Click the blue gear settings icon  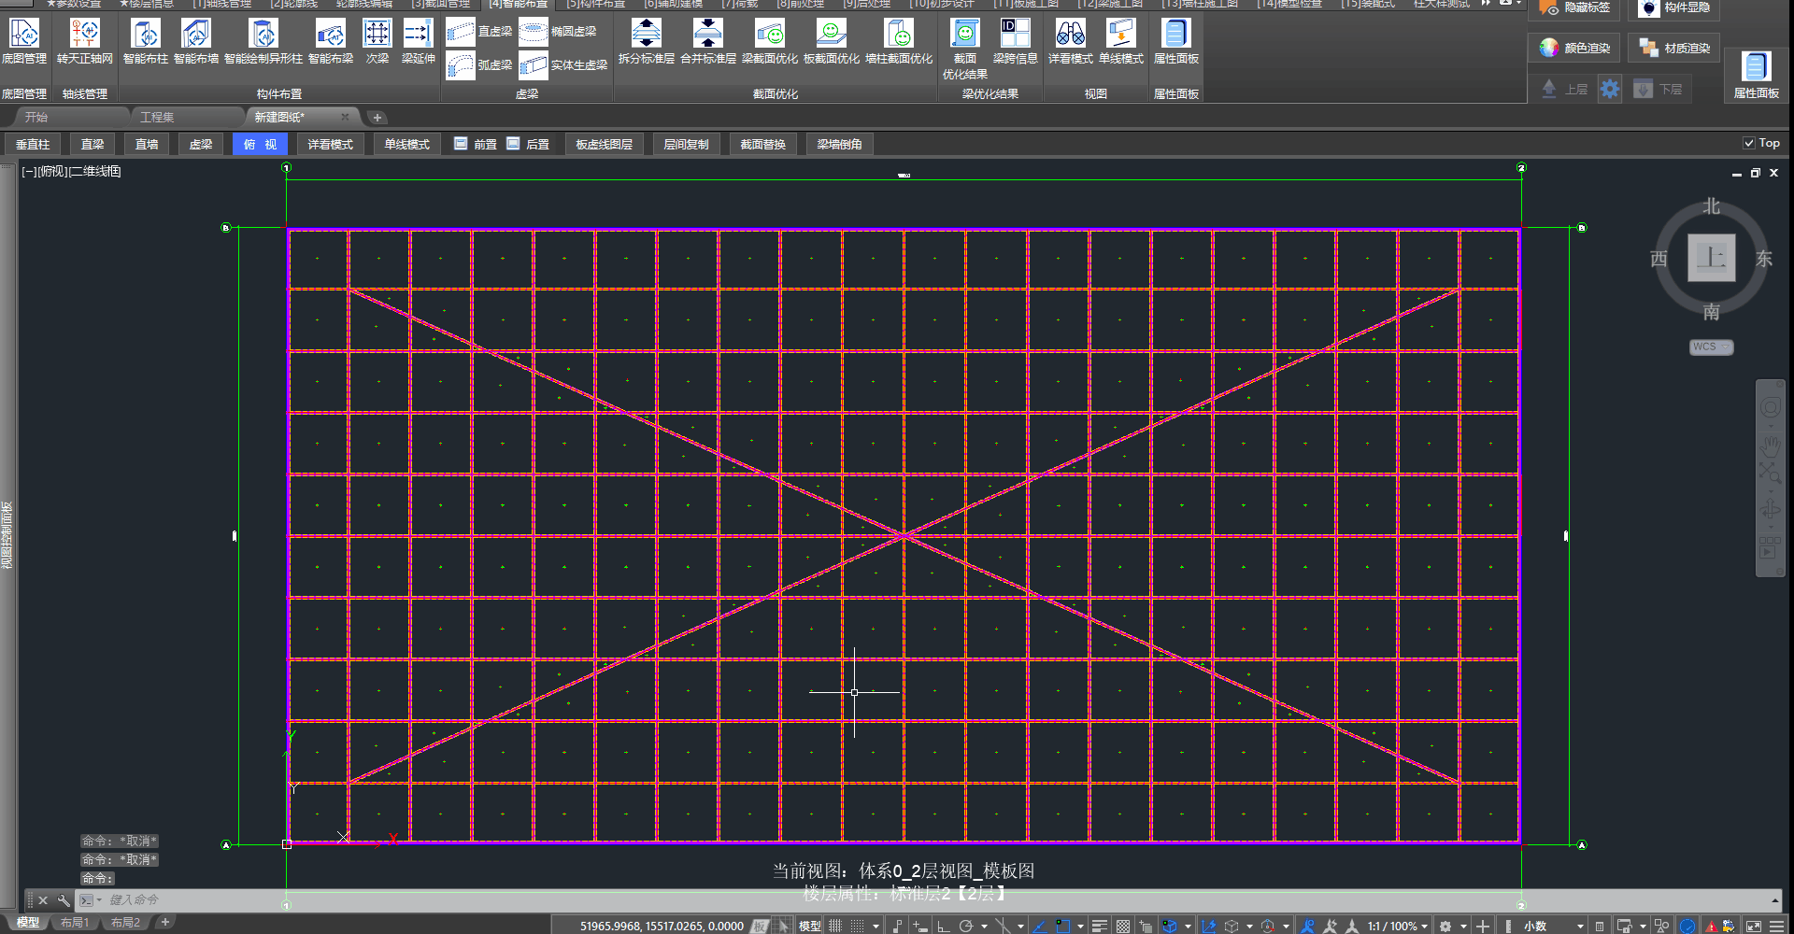click(x=1609, y=89)
